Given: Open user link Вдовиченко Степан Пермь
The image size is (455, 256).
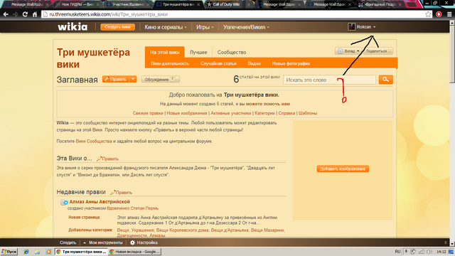Looking at the screenshot, I should click(x=133, y=208).
